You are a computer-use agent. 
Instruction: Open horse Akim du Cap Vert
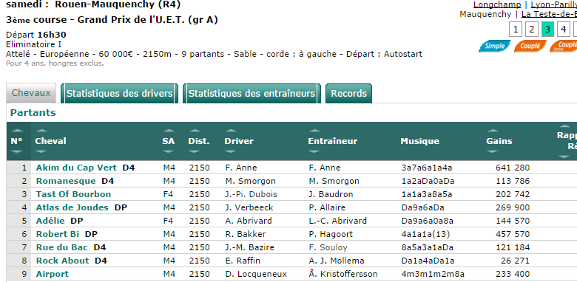pos(76,168)
